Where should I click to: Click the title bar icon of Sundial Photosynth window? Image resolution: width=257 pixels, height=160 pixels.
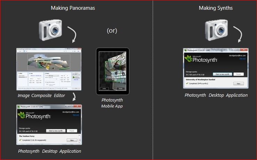[x=186, y=50]
